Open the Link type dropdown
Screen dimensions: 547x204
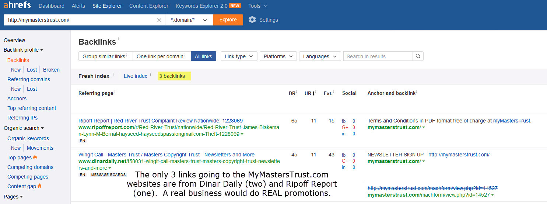pyautogui.click(x=239, y=56)
